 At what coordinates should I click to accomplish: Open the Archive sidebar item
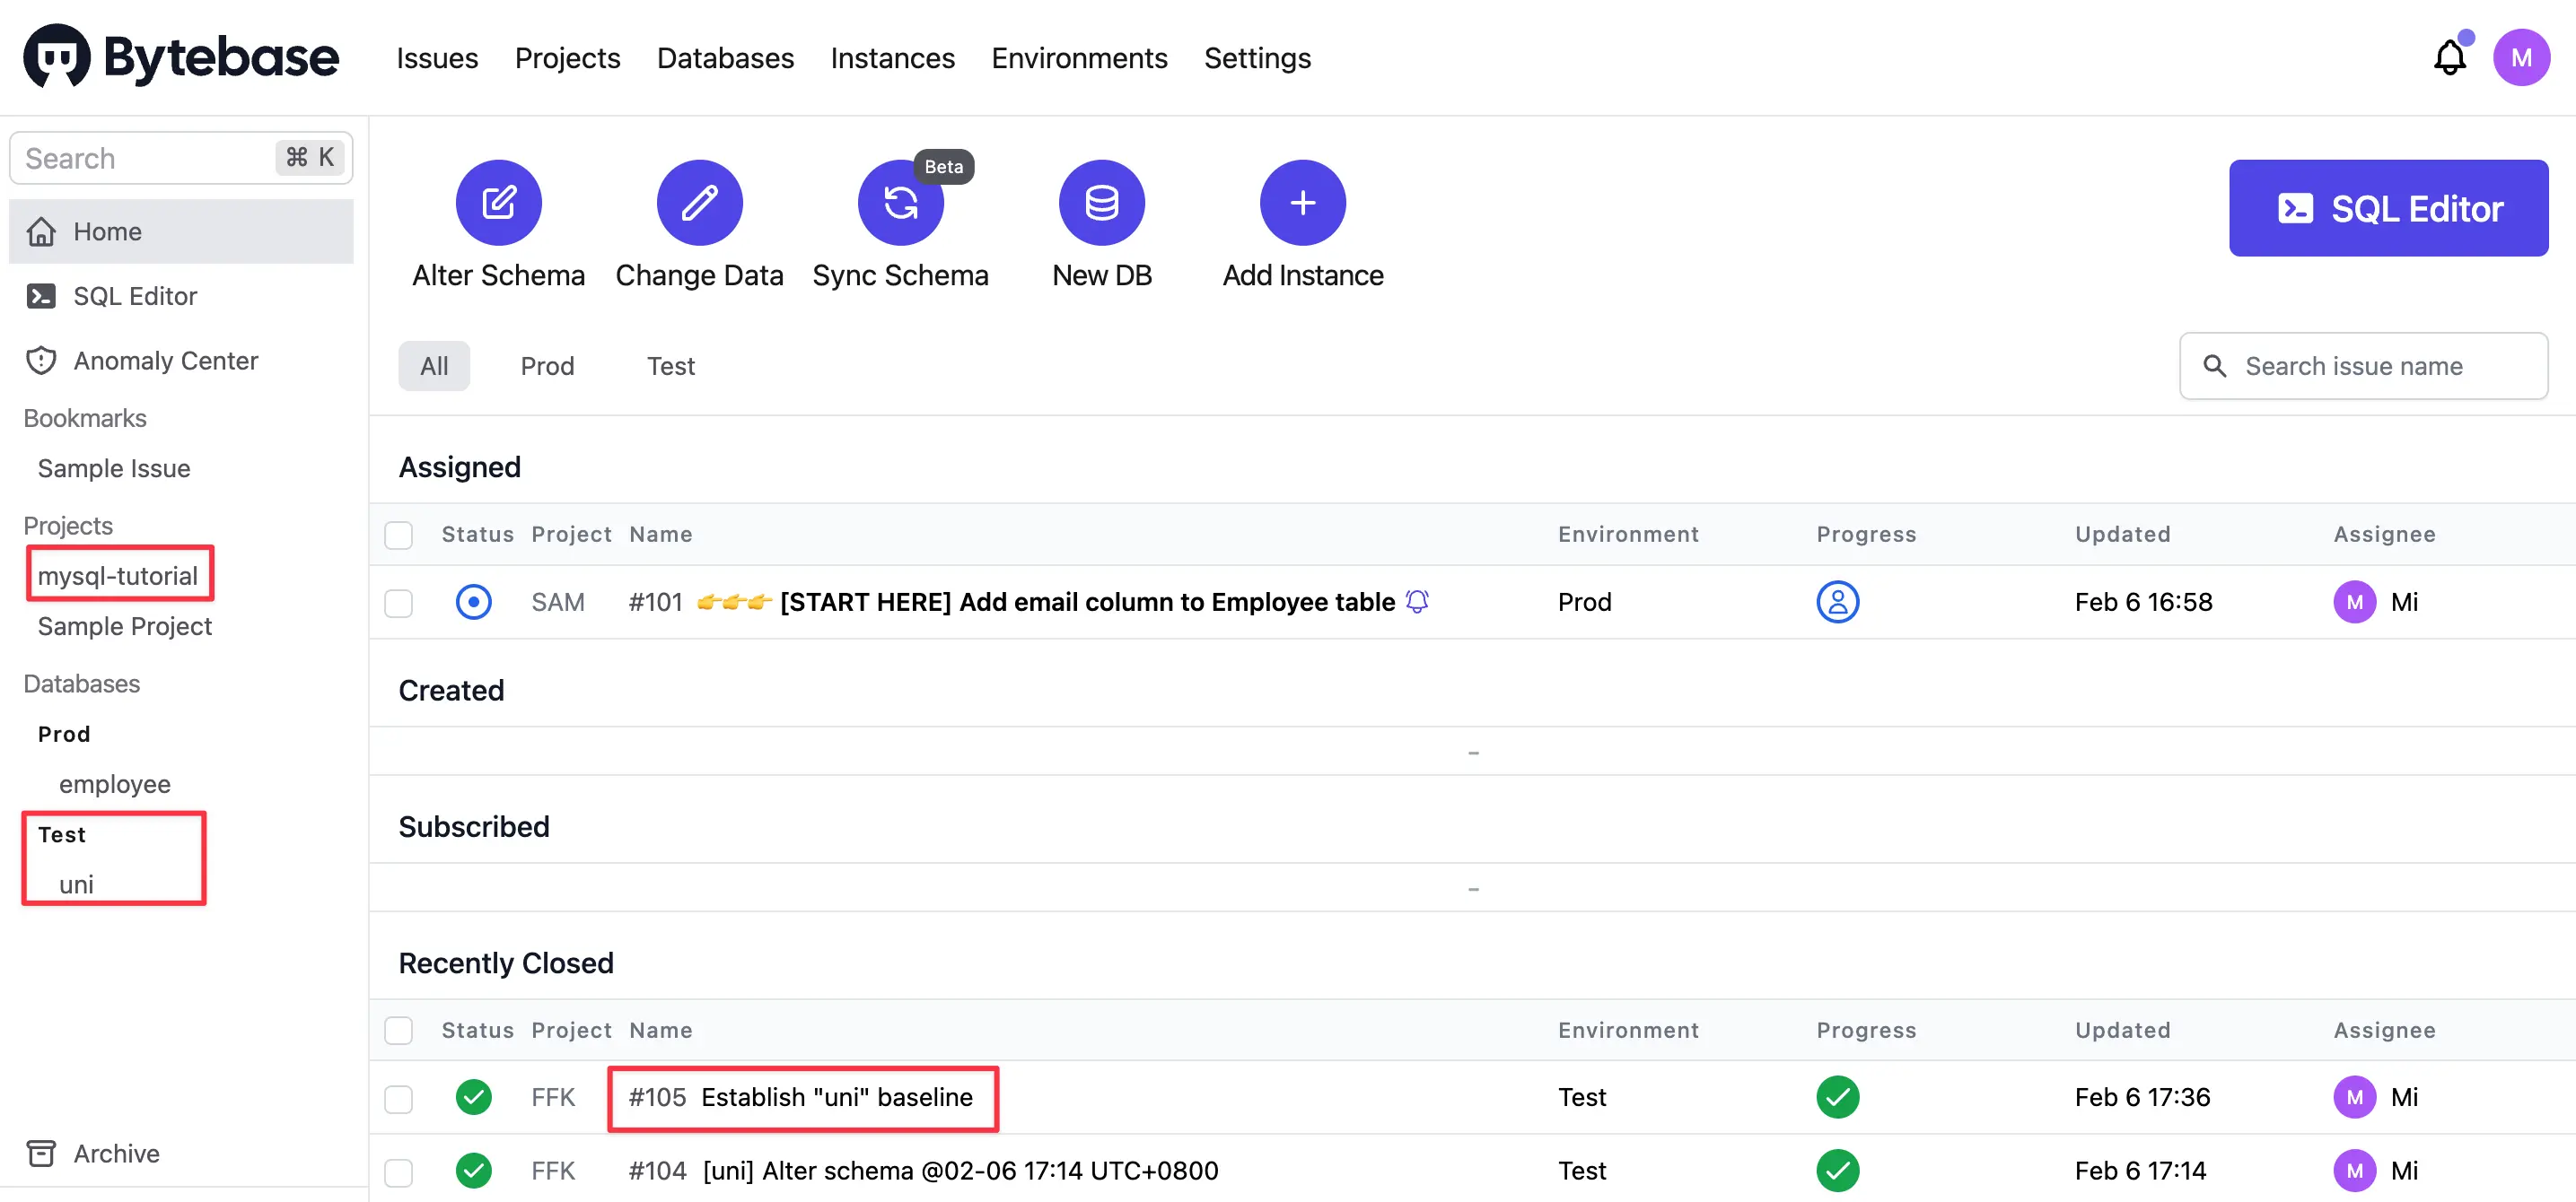(116, 1153)
